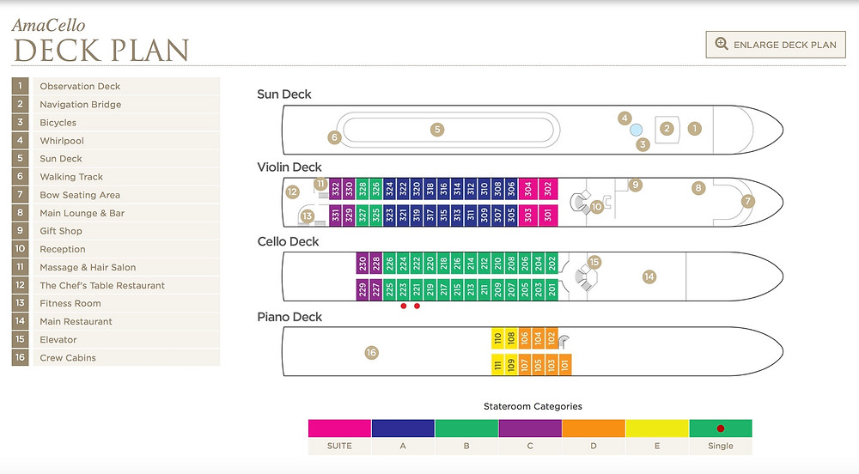This screenshot has height=474, width=859.
Task: Click the Piano Deck heading
Action: (289, 317)
